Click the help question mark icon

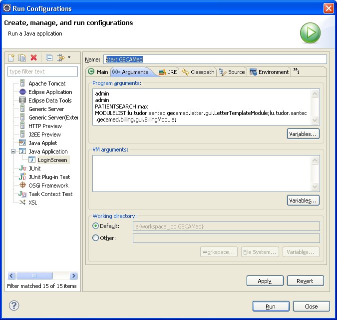point(14,306)
